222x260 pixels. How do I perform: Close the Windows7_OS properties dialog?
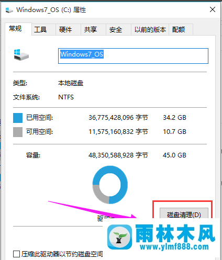click(x=213, y=9)
